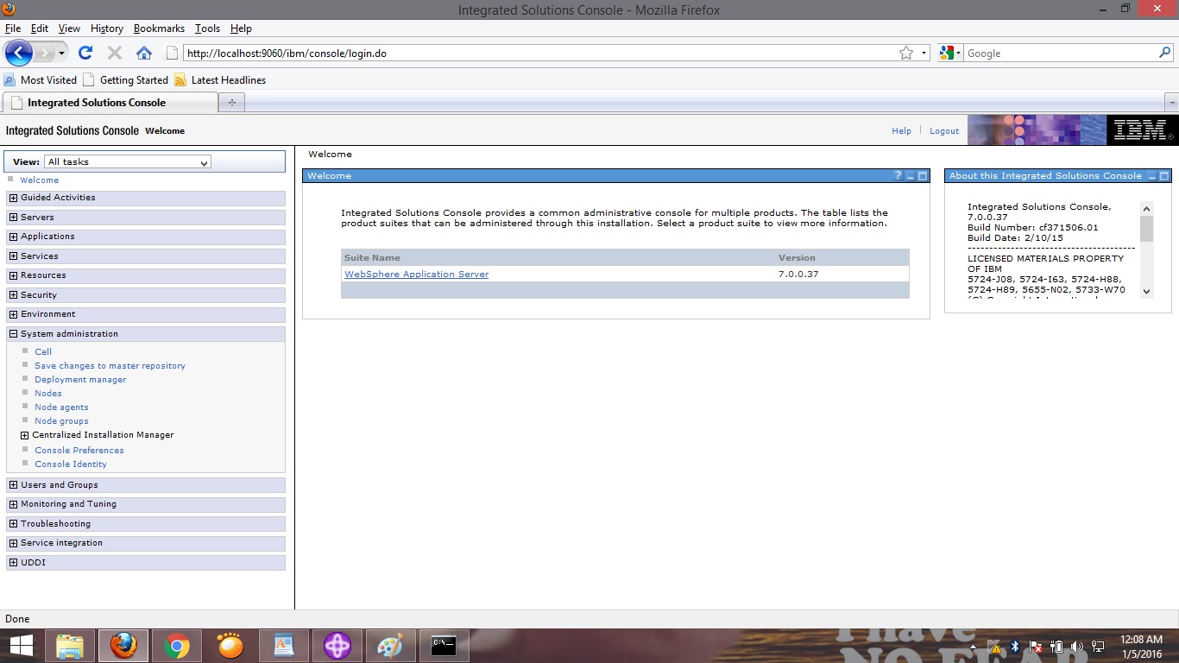
Task: Click the Latest Headlines feed icon
Action: tap(180, 79)
